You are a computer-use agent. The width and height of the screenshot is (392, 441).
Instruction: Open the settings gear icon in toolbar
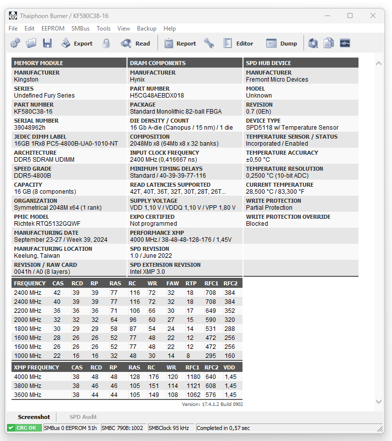(x=15, y=44)
